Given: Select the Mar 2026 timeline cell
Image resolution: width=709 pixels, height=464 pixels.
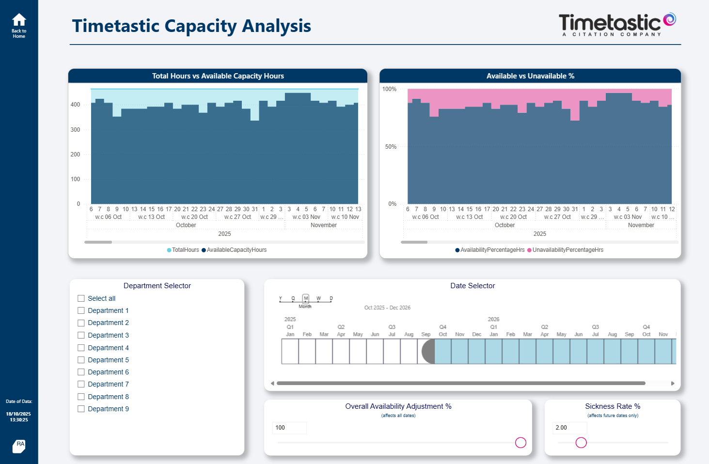Looking at the screenshot, I should 527,352.
